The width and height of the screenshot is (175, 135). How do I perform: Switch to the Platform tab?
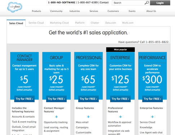click(x=80, y=23)
